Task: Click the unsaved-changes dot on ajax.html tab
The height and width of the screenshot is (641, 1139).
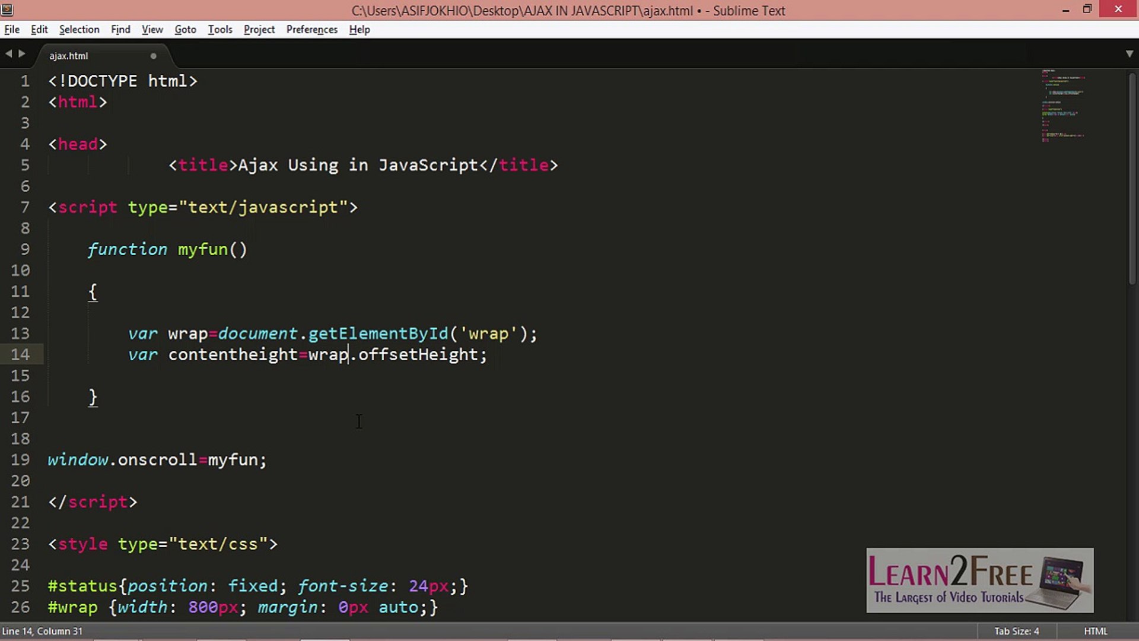Action: click(x=153, y=56)
